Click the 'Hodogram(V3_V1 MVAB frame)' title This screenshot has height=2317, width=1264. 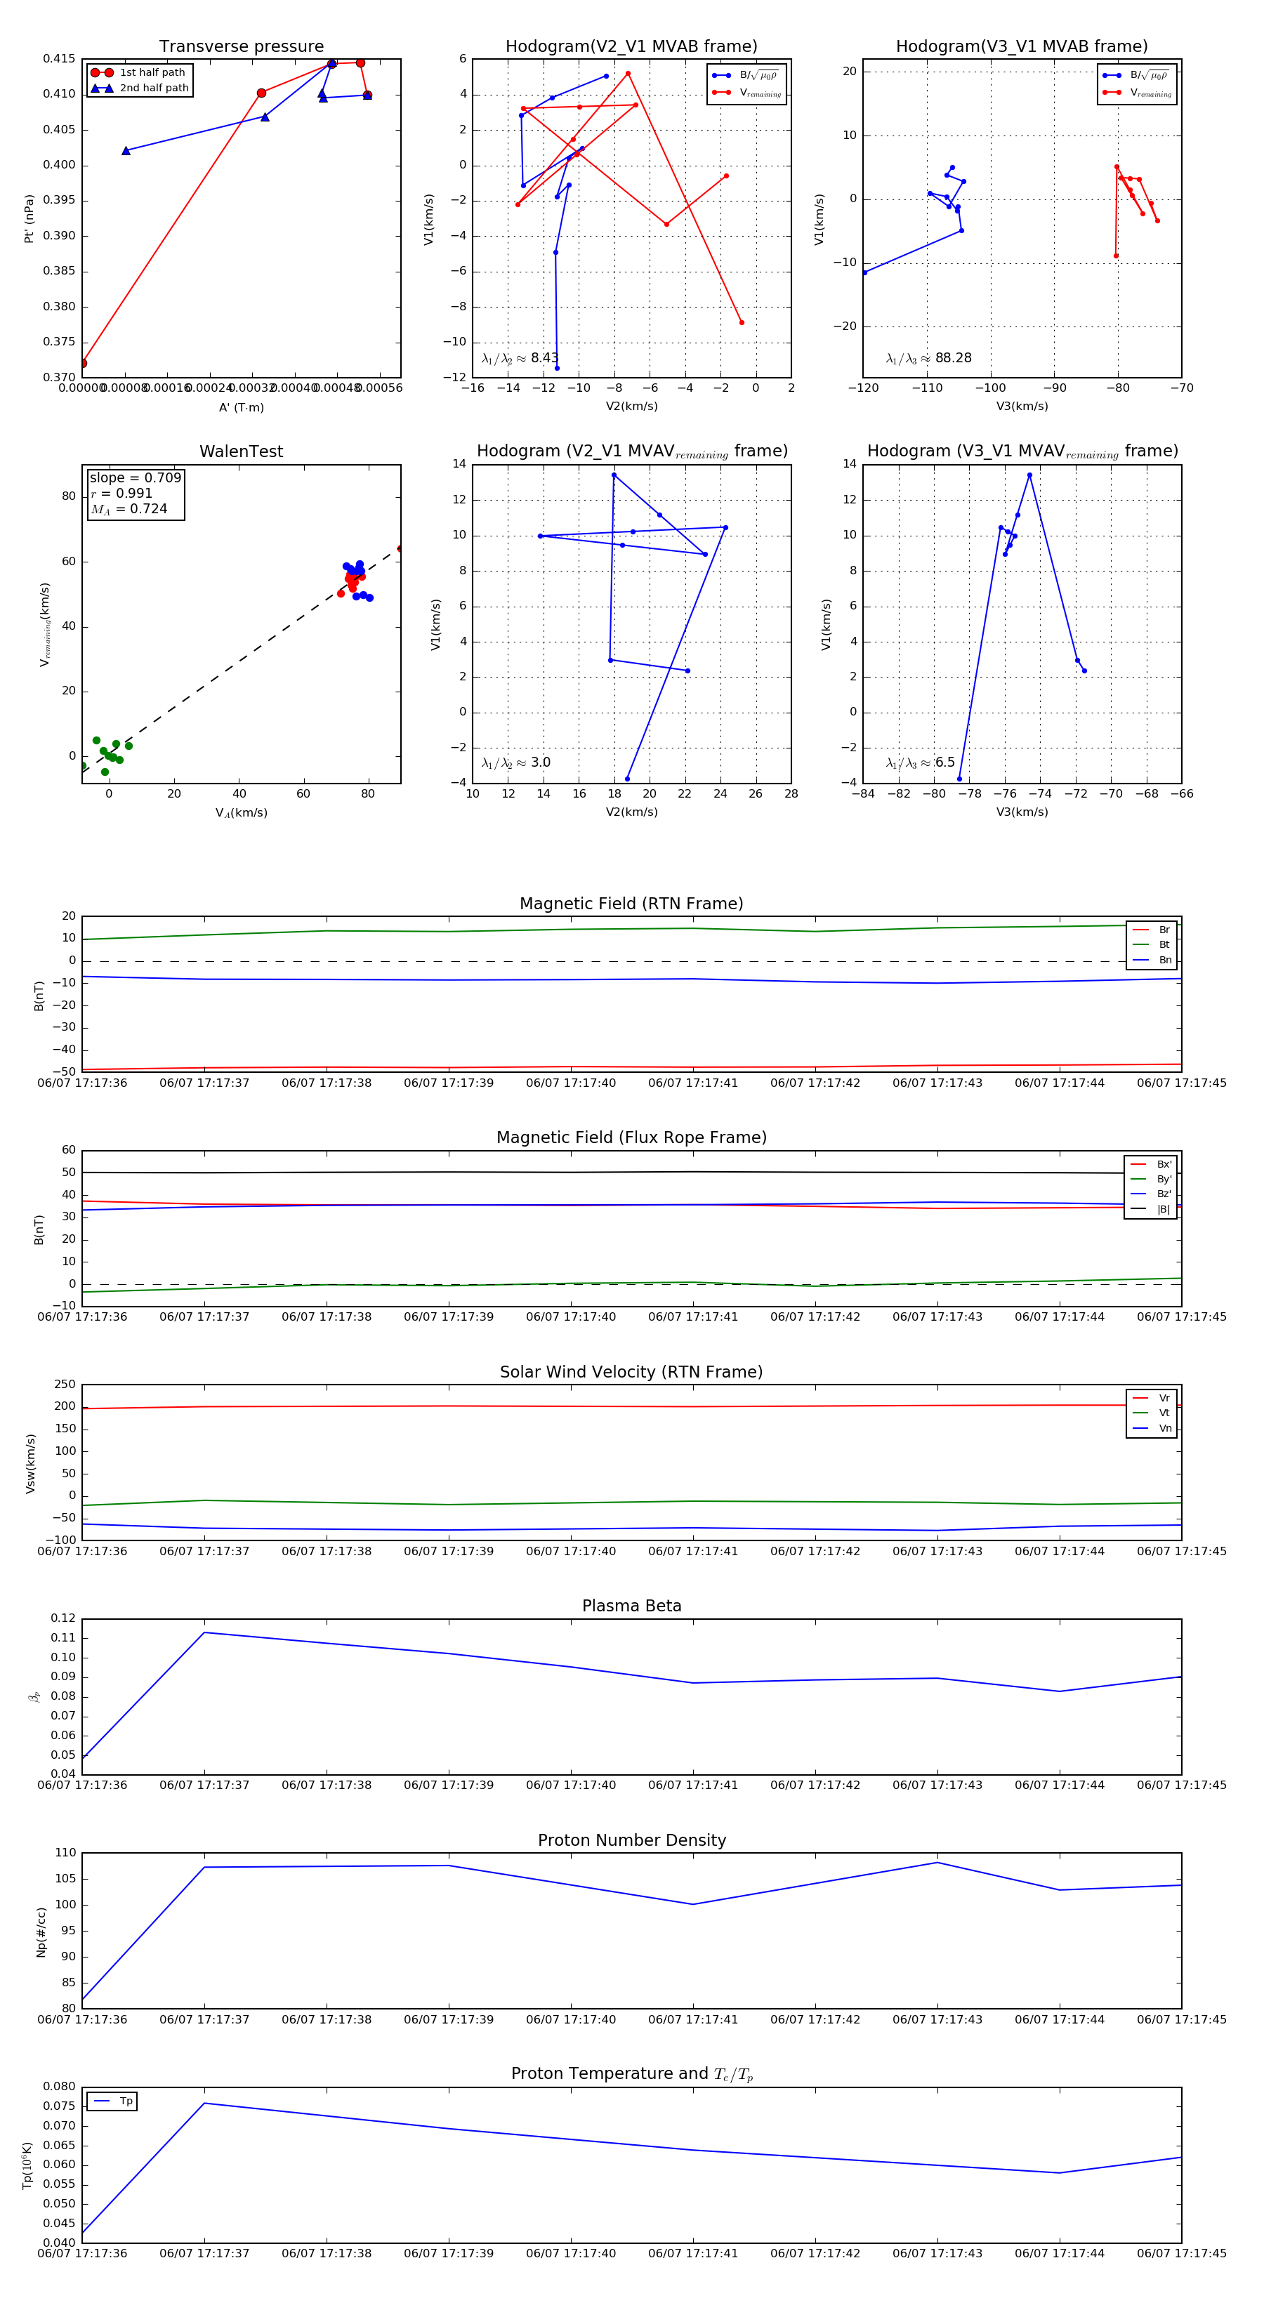(x=1022, y=47)
